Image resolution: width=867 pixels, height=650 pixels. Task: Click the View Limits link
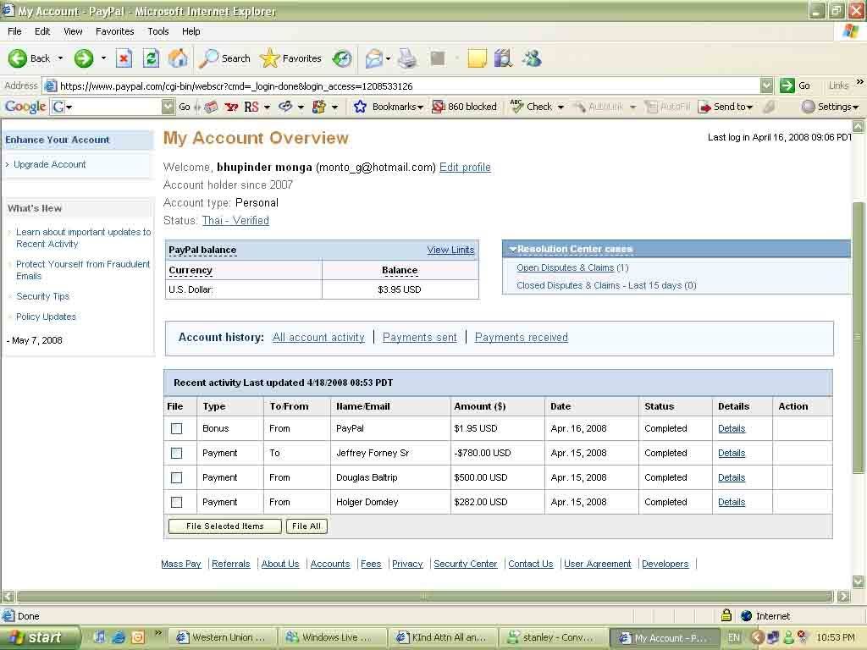tap(450, 250)
